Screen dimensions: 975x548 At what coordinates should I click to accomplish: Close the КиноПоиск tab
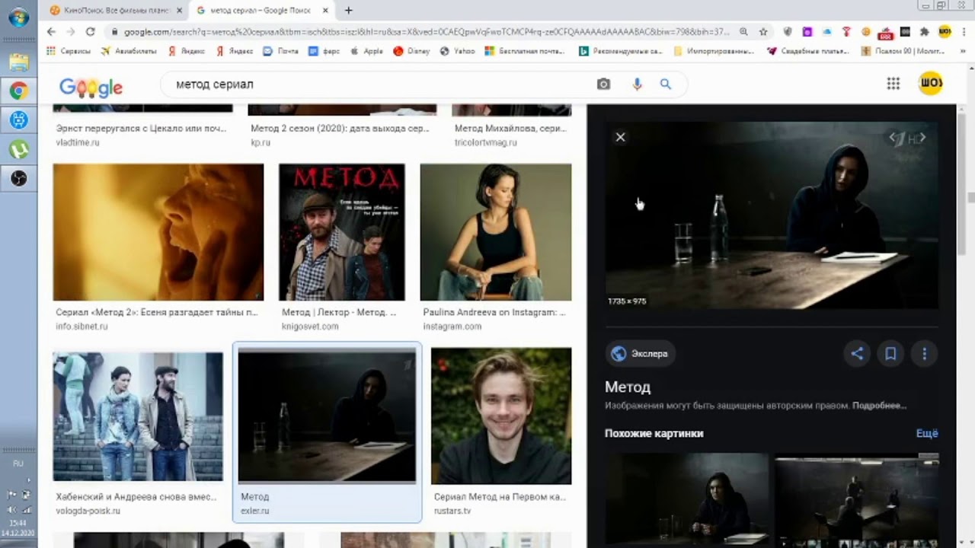coord(179,11)
